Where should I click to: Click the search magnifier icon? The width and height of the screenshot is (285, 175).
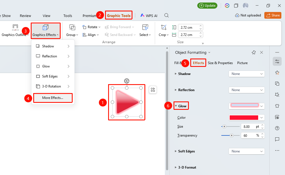[x=166, y=15]
